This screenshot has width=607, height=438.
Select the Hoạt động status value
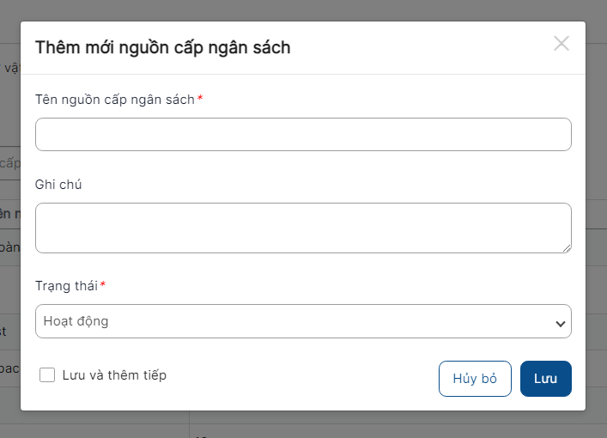click(76, 321)
